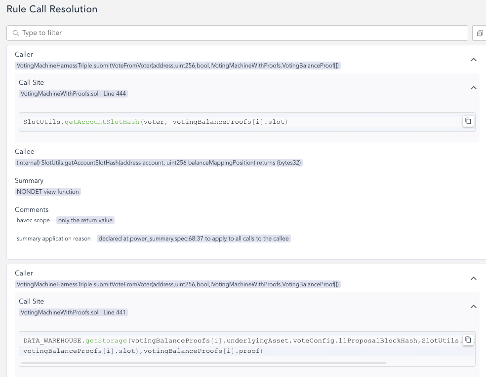Click inside the 'Type to filter' field
The image size is (486, 377).
click(x=198, y=33)
